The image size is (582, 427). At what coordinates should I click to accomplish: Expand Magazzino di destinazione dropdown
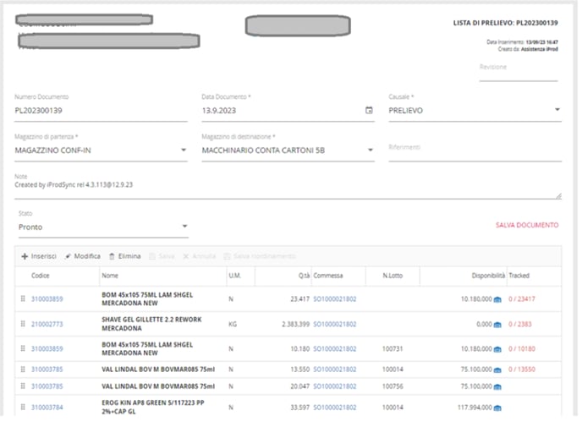click(x=370, y=150)
